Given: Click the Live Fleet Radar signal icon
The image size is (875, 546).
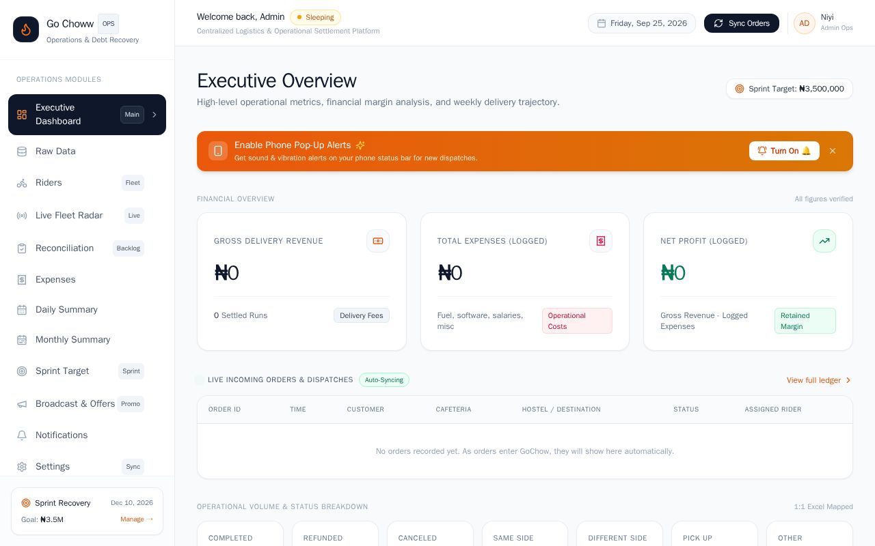Looking at the screenshot, I should [22, 216].
